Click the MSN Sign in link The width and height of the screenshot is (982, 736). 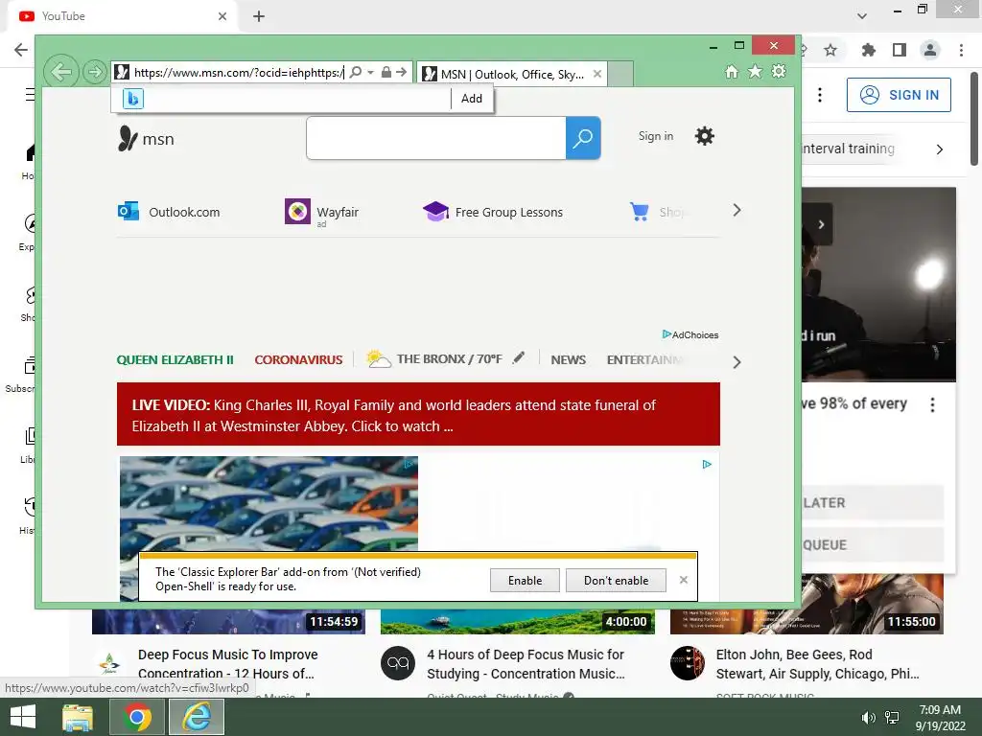pyautogui.click(x=656, y=136)
